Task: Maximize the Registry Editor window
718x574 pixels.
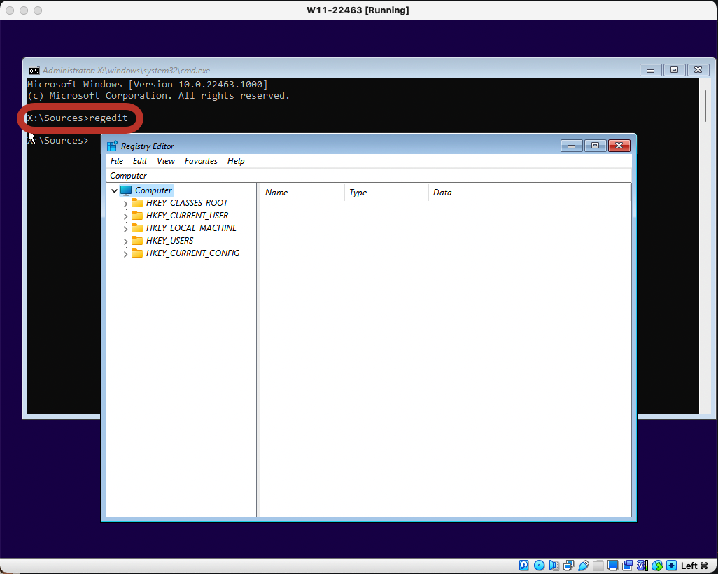Action: click(x=596, y=146)
